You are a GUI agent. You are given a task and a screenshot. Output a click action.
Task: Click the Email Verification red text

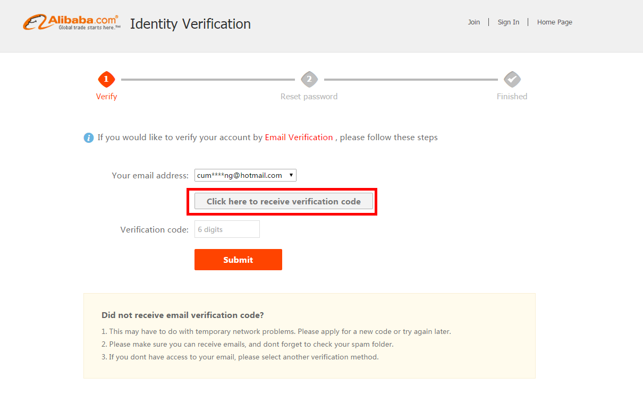(299, 138)
